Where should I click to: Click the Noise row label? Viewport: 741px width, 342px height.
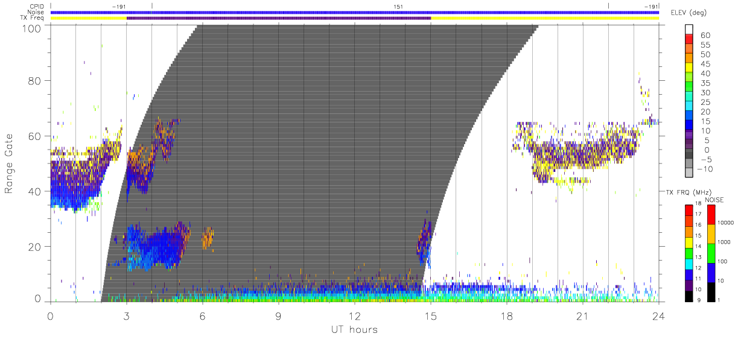[36, 12]
